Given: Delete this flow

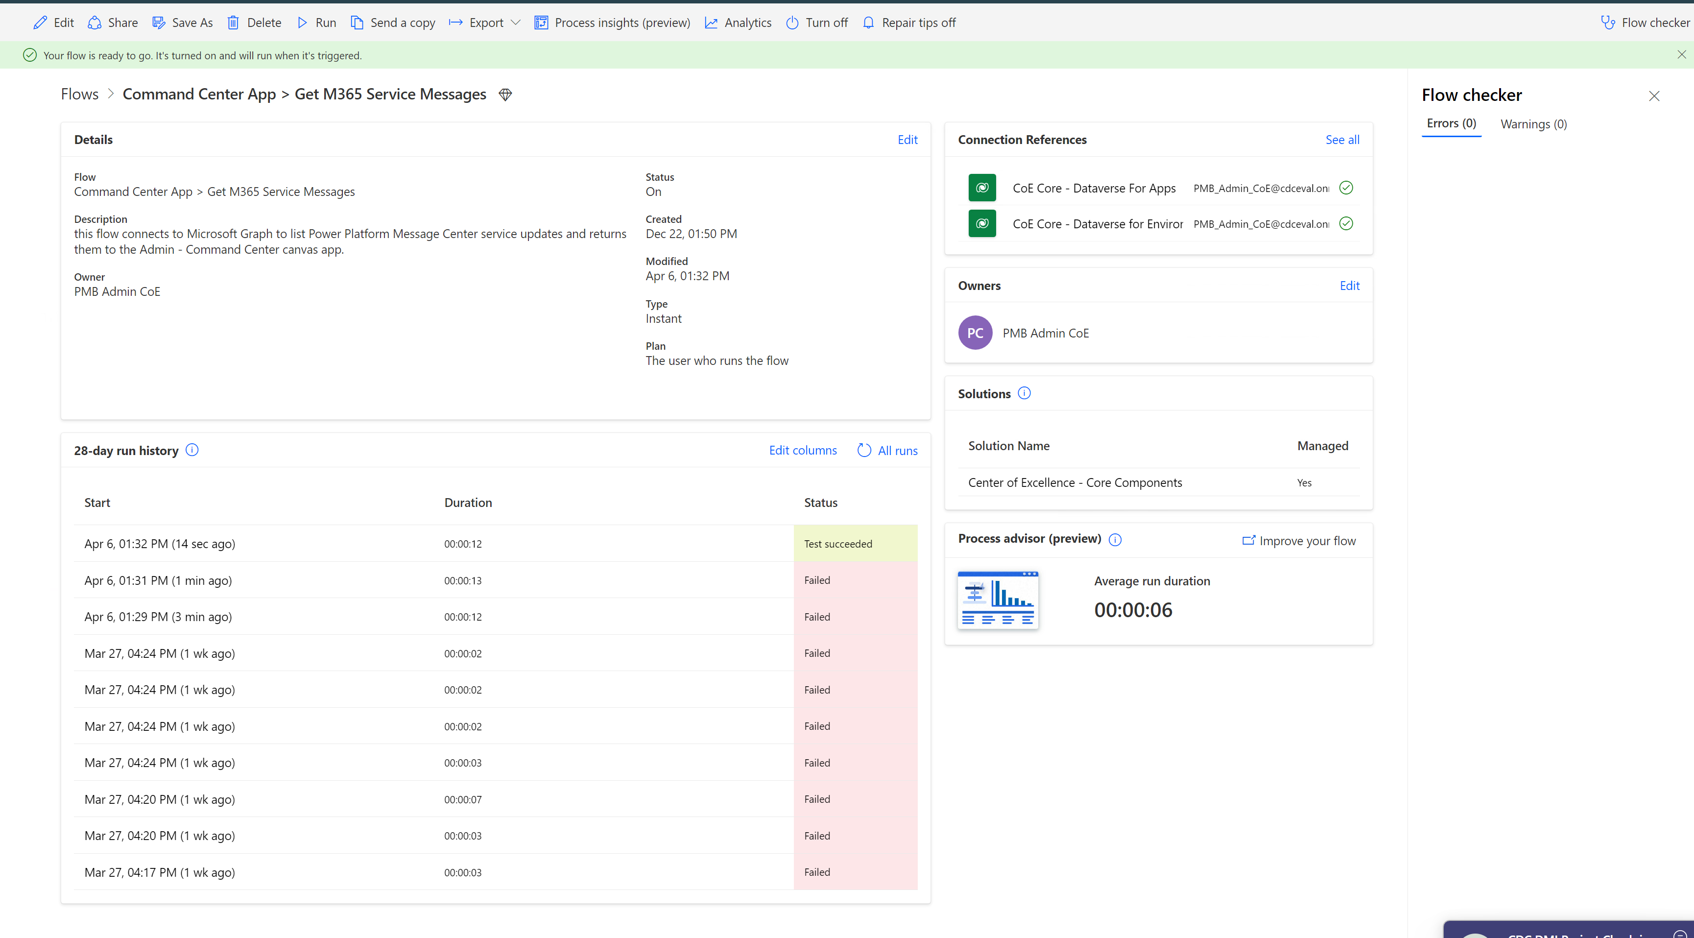Looking at the screenshot, I should pyautogui.click(x=255, y=22).
